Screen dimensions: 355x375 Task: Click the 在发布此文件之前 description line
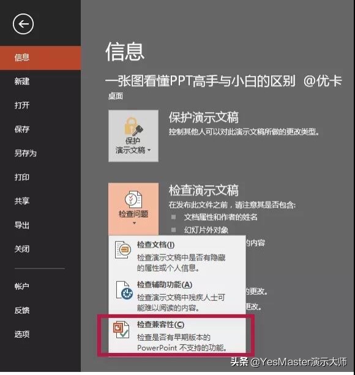click(232, 205)
